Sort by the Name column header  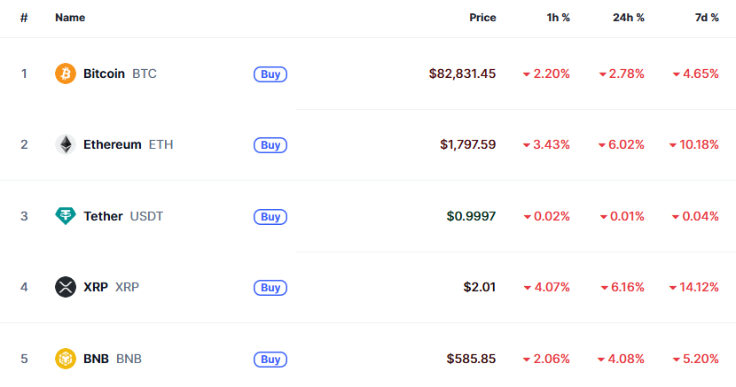pos(70,18)
